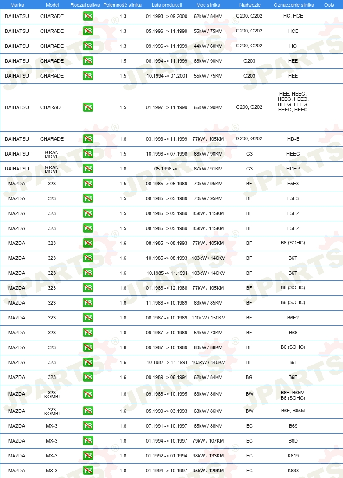Select the engine code K838 cell
The height and width of the screenshot is (478, 343).
293,471
